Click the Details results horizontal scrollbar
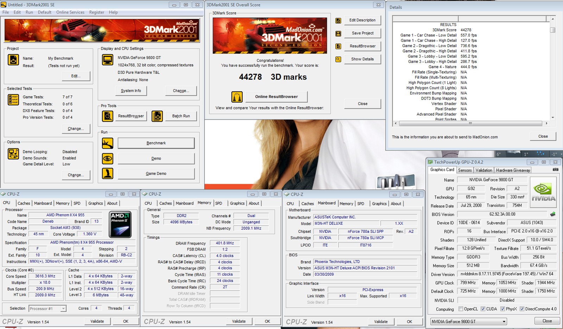563x329 pixels. coord(472,123)
